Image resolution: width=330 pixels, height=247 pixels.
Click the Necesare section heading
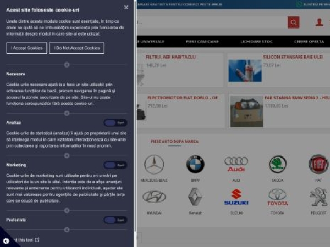click(15, 74)
